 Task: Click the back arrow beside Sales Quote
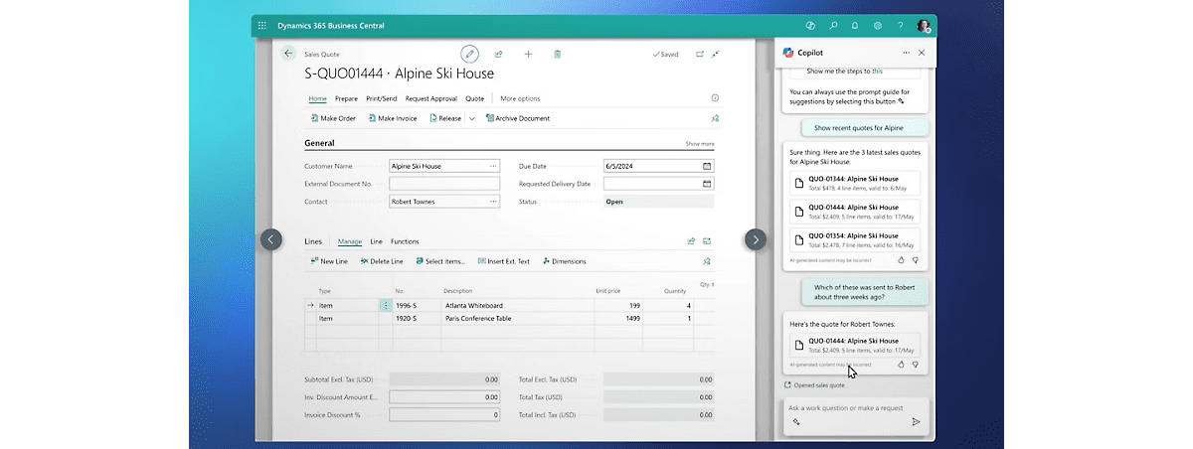(x=288, y=54)
